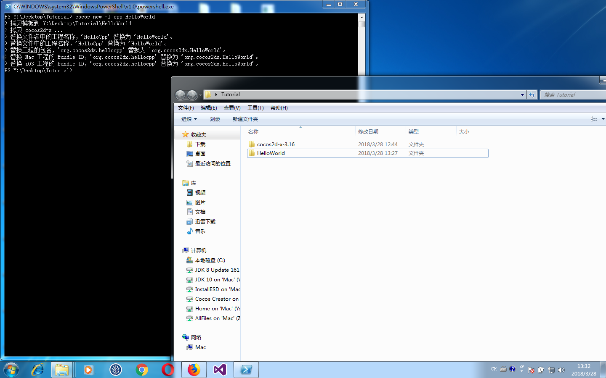The image size is (606, 378).
Task: Sort by the 修改日期 column header
Action: (x=380, y=131)
